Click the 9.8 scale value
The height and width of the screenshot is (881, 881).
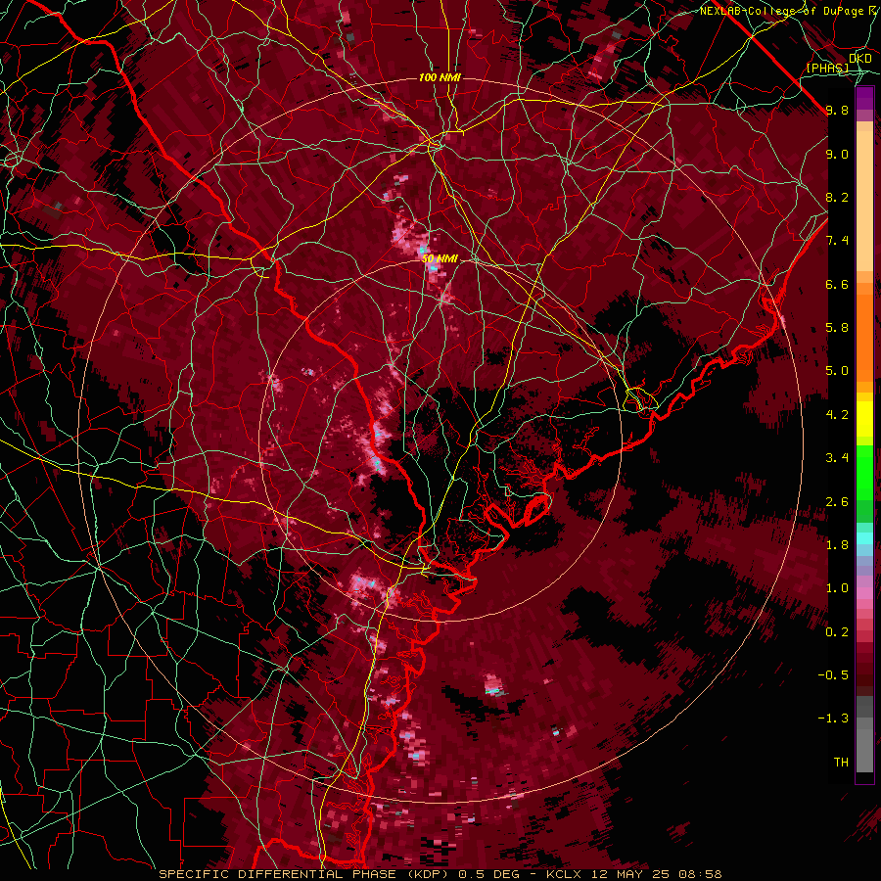click(837, 111)
